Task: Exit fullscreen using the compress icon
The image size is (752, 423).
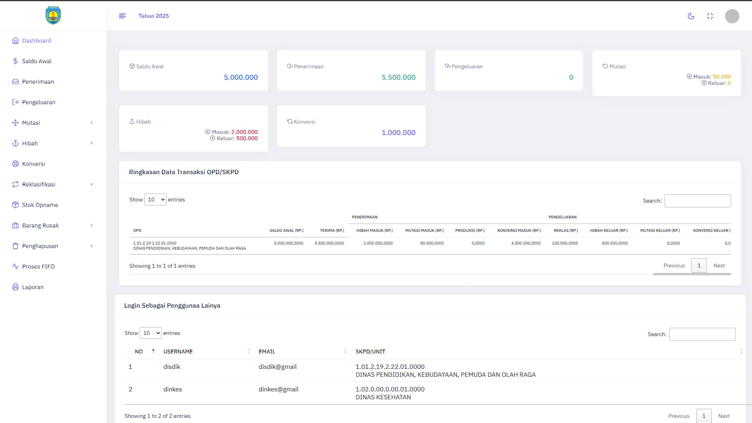Action: (x=710, y=16)
